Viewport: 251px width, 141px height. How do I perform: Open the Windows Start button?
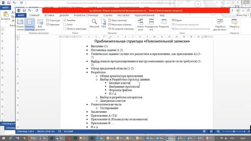4,138
